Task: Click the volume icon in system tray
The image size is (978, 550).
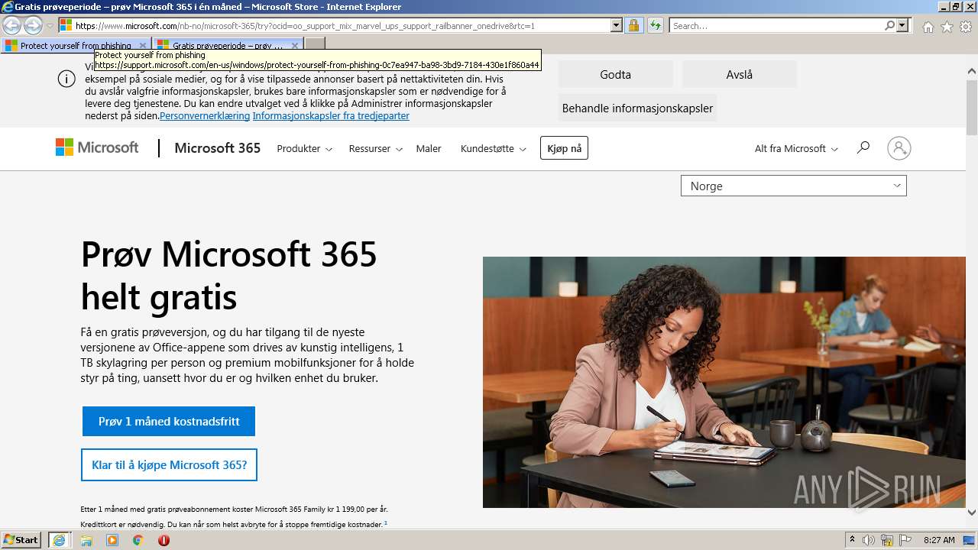Action: (869, 540)
